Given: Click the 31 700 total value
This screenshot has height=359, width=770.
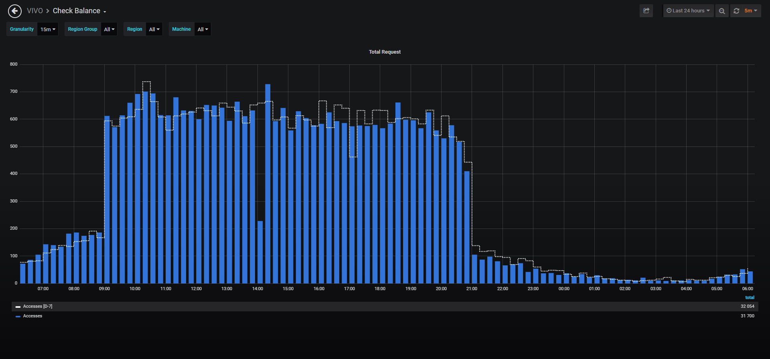Looking at the screenshot, I should pos(747,316).
